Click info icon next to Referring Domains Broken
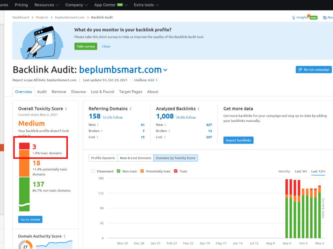 [102, 131]
